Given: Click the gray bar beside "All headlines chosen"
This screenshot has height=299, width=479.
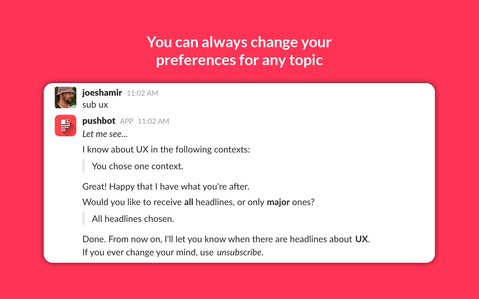Looking at the screenshot, I should (x=84, y=219).
